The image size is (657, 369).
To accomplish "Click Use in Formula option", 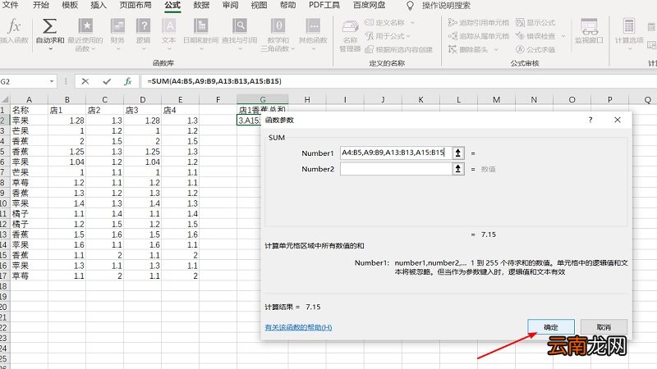I will tap(388, 36).
